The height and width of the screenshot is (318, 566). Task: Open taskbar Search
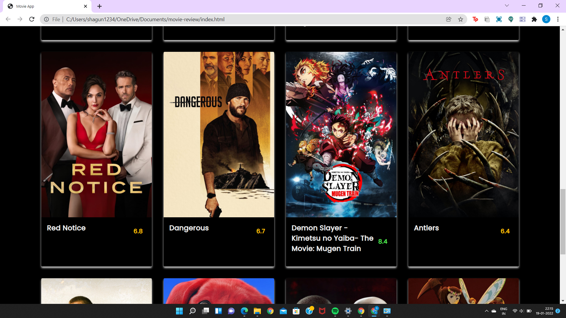[192, 311]
